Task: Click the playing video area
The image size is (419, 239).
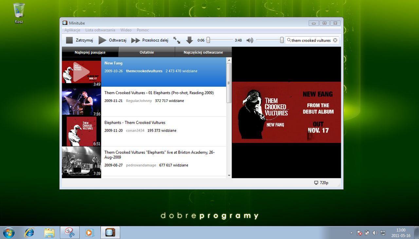Action: 286,112
